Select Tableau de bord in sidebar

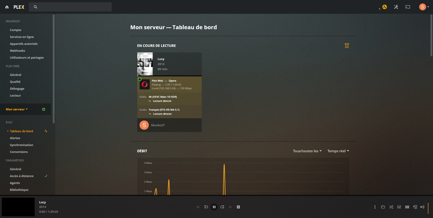(22, 131)
